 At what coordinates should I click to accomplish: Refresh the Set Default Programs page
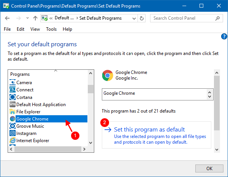click(141, 18)
